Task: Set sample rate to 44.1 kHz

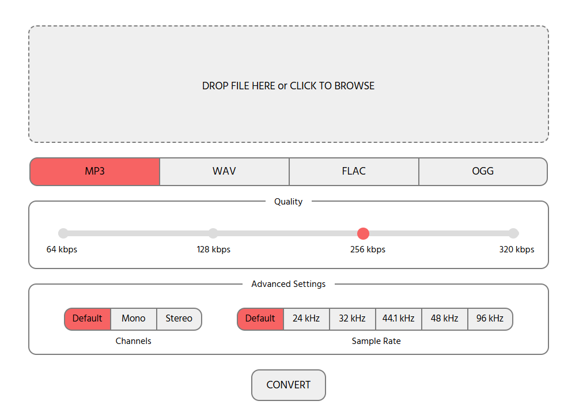Action: pyautogui.click(x=398, y=319)
